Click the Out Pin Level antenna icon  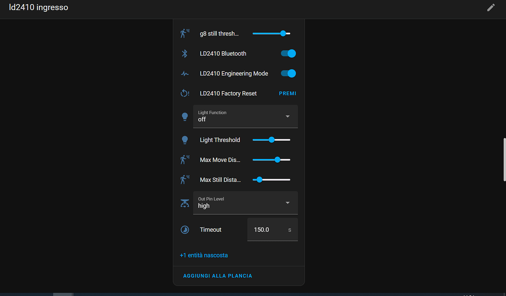pos(185,203)
